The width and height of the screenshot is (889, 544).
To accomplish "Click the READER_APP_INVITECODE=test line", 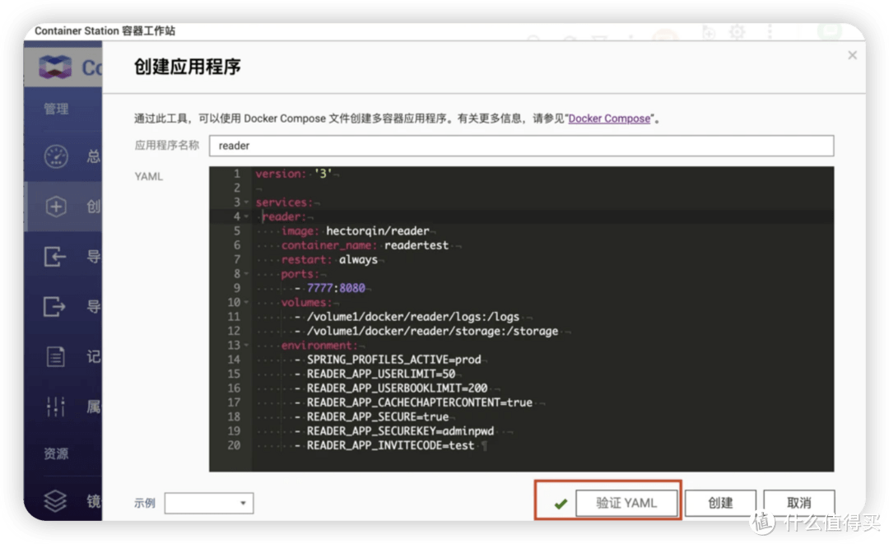I will click(390, 445).
